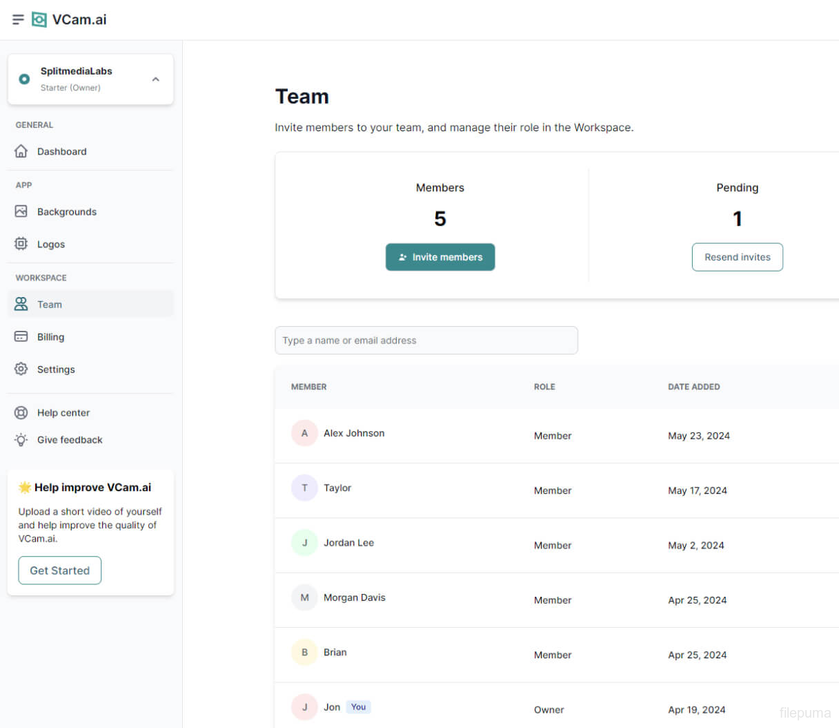This screenshot has width=839, height=728.
Task: Click the Settings gear icon
Action: (21, 369)
